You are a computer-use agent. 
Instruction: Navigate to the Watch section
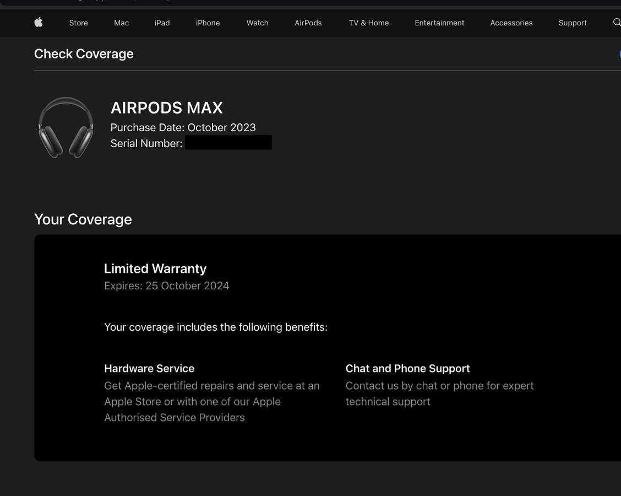tap(257, 23)
